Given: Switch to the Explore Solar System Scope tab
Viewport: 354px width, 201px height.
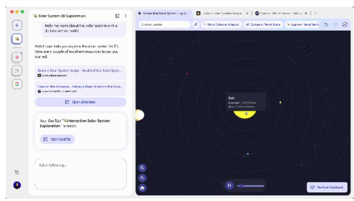Looking at the screenshot, I should click(x=220, y=13).
